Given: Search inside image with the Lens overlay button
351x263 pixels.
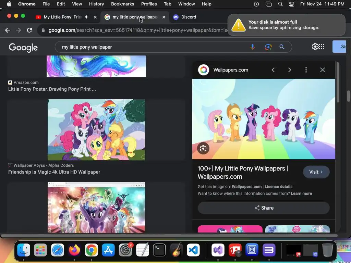Looking at the screenshot, I should 203,148.
